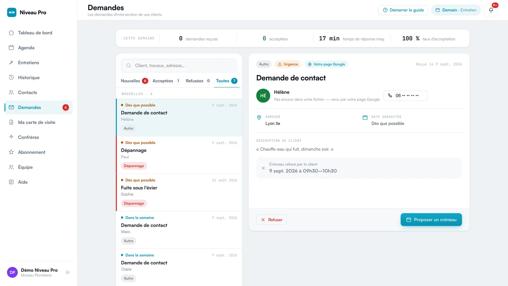Screen dimensions: 508x286
Task: Click the Ma carte de visite document icon
Action: [11, 122]
